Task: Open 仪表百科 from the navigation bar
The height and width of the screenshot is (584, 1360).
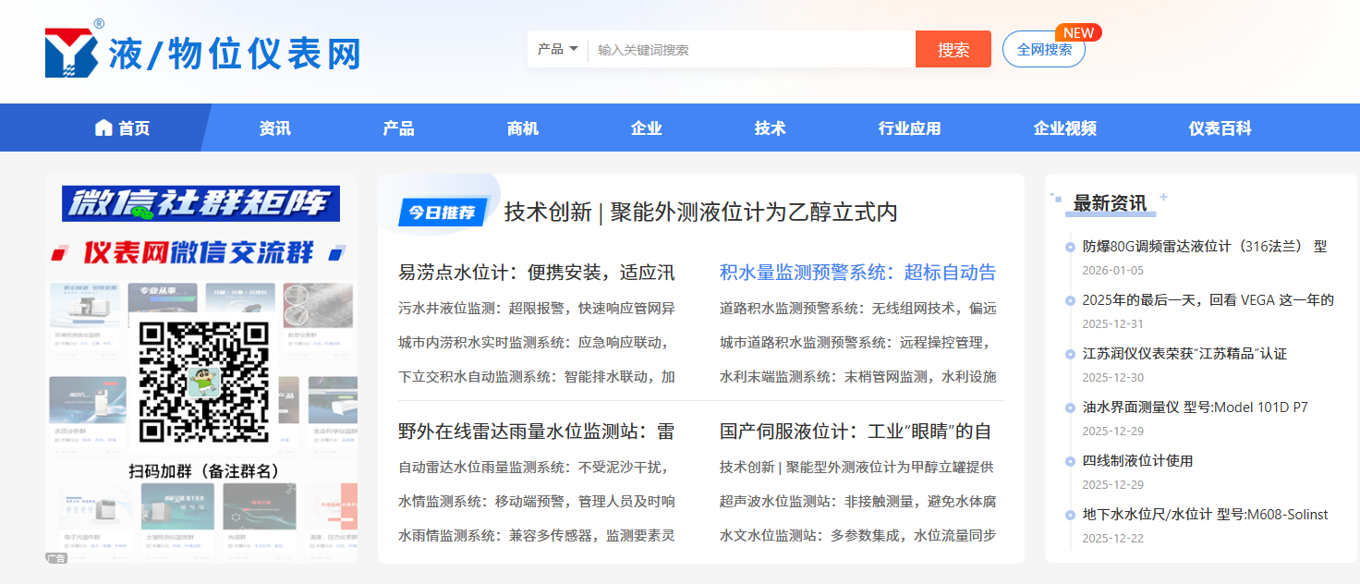Action: [x=1220, y=128]
